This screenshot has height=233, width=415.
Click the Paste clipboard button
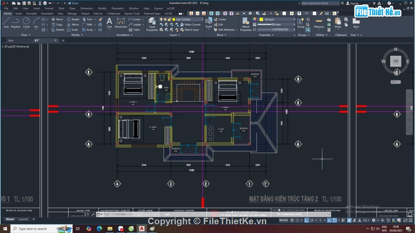click(x=338, y=23)
